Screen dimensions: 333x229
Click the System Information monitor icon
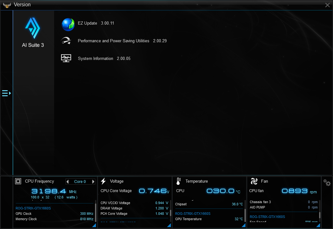tap(66, 58)
